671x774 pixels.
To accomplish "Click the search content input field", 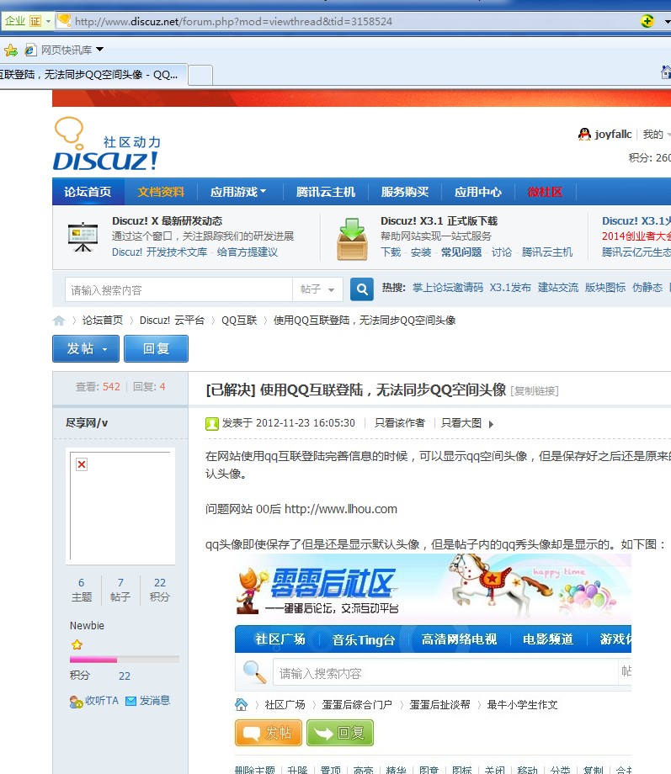I will [x=178, y=289].
